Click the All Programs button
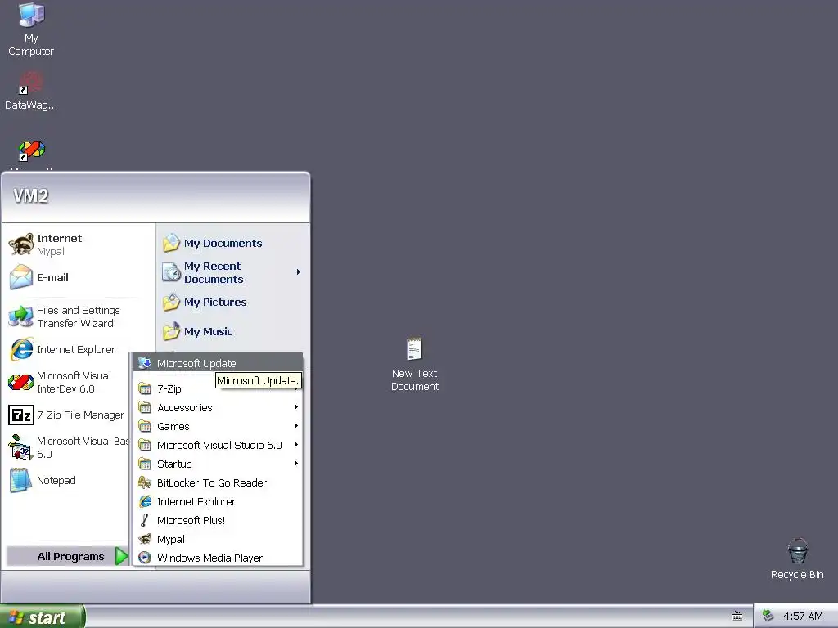Image resolution: width=838 pixels, height=628 pixels. point(68,556)
